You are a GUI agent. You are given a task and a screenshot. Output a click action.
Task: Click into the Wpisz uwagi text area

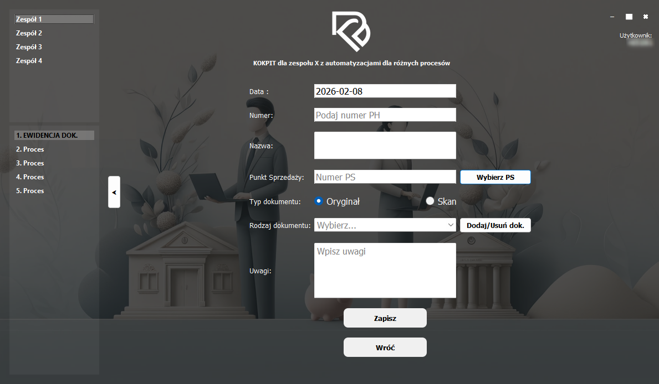[x=385, y=270]
